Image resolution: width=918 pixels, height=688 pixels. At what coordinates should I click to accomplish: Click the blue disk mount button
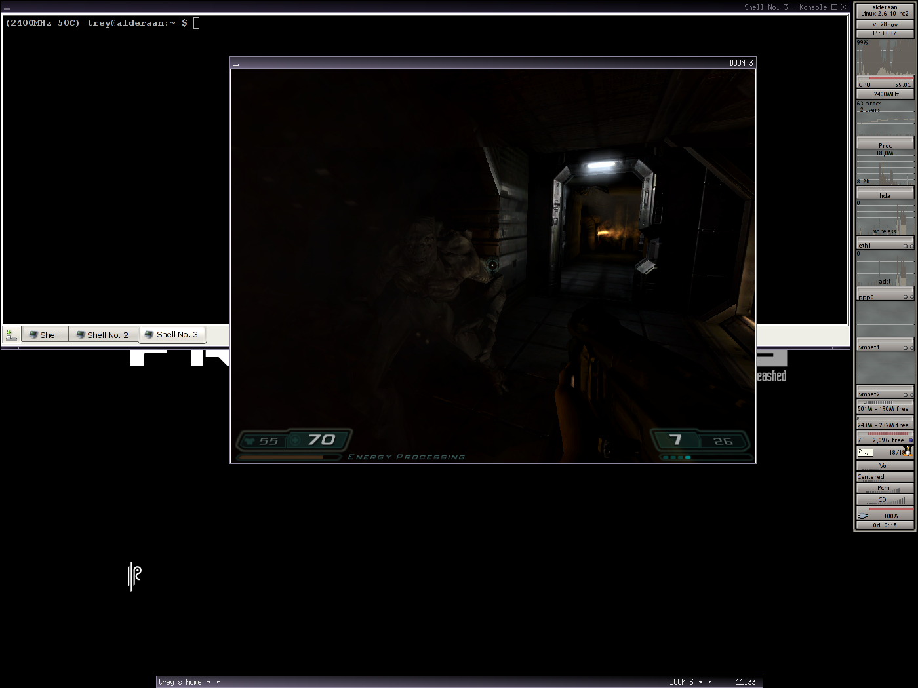pyautogui.click(x=911, y=440)
